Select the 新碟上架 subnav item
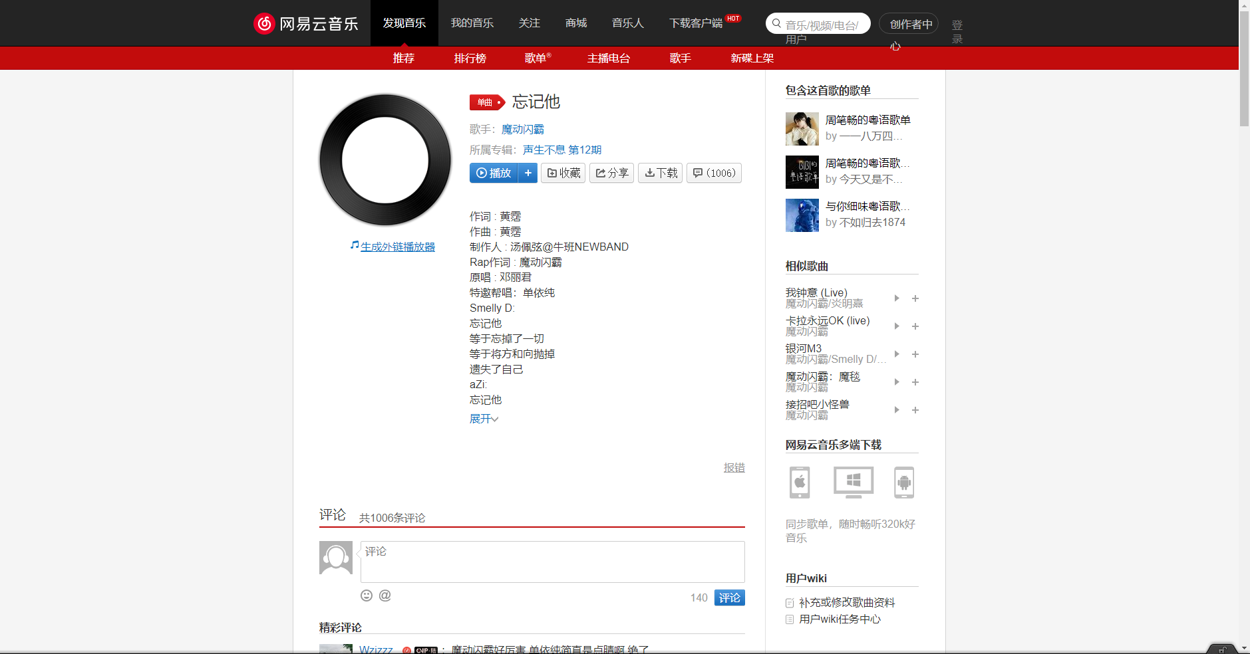1250x654 pixels. [752, 58]
